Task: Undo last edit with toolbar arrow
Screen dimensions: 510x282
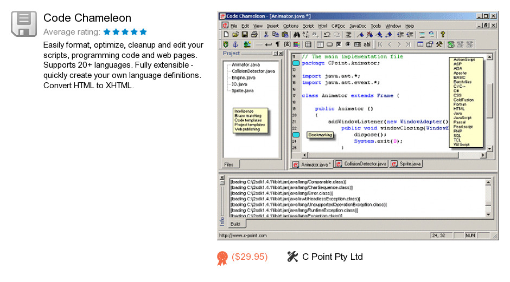Action: coord(327,35)
